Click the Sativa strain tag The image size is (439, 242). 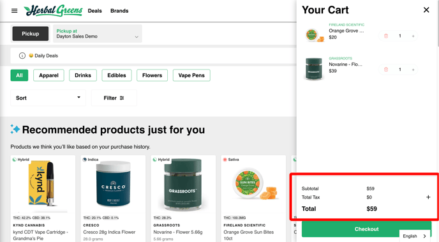click(x=231, y=160)
